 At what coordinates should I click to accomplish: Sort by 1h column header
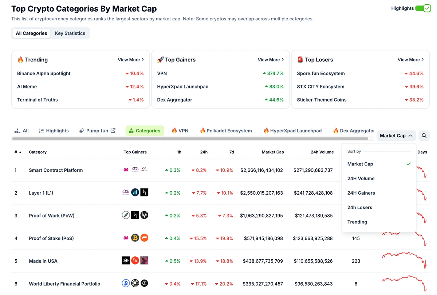[x=179, y=152]
